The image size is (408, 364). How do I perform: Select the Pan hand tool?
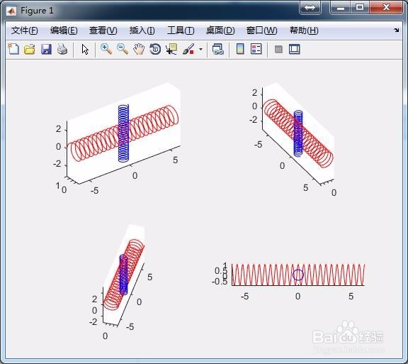(x=139, y=49)
